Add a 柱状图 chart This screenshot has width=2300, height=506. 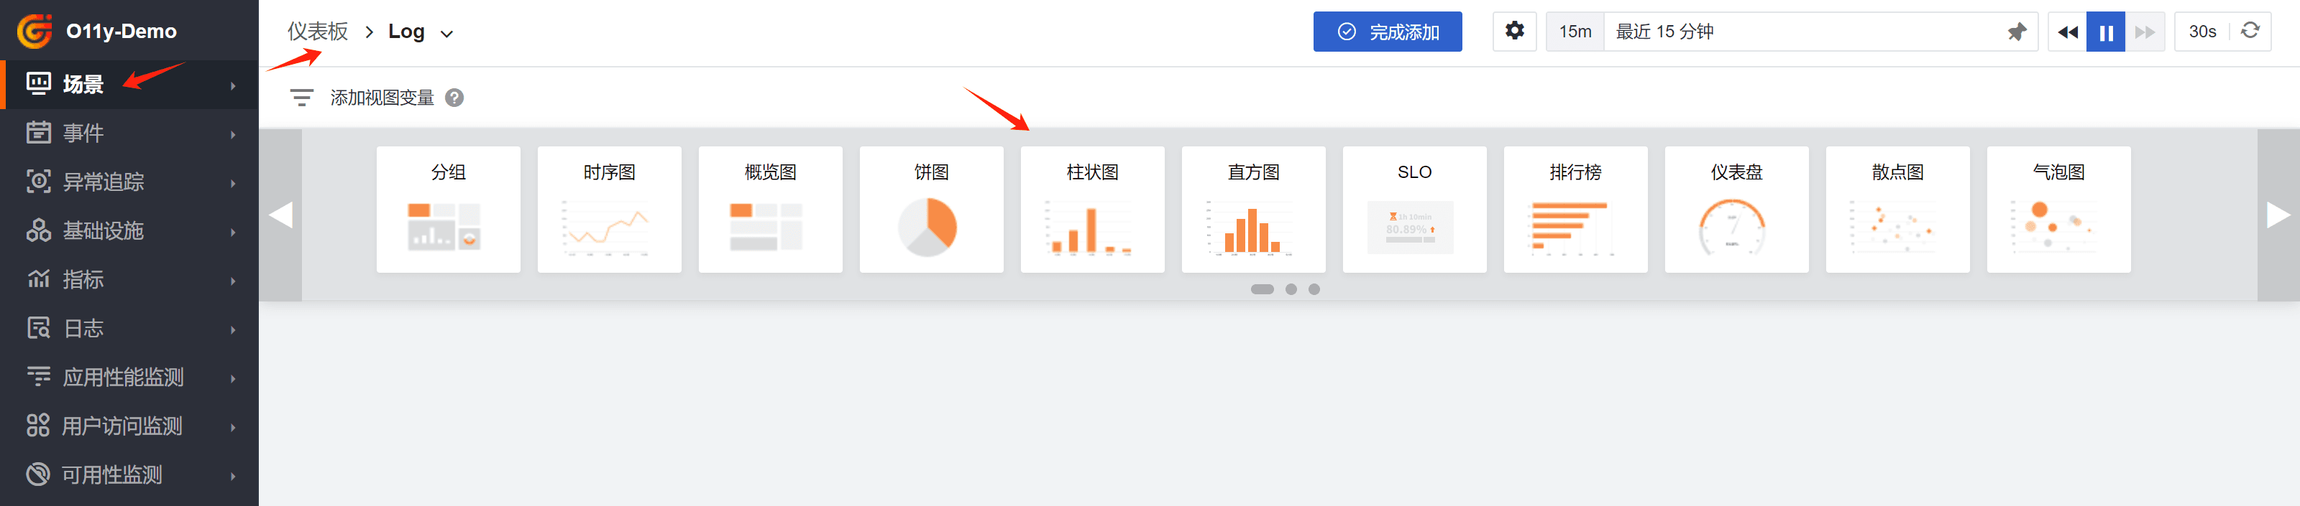click(1093, 210)
